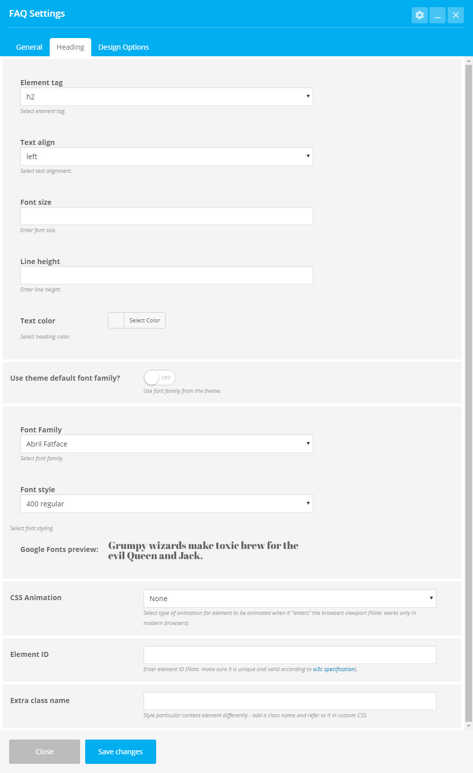
Task: Click the 'Select heading color.' hint
Action: pos(46,337)
